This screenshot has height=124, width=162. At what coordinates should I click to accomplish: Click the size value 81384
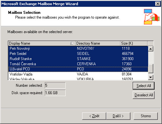(x=127, y=74)
